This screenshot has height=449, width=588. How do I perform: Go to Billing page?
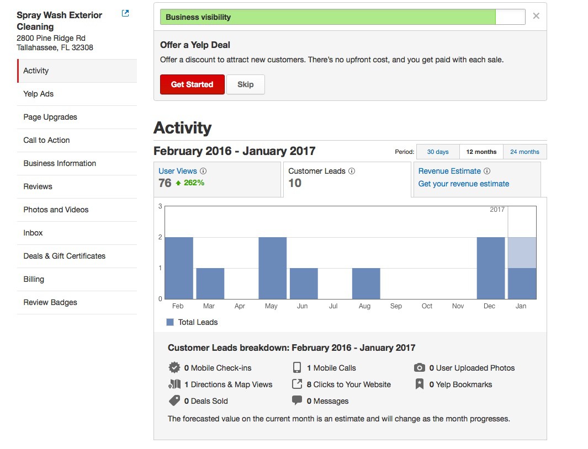pos(77,280)
